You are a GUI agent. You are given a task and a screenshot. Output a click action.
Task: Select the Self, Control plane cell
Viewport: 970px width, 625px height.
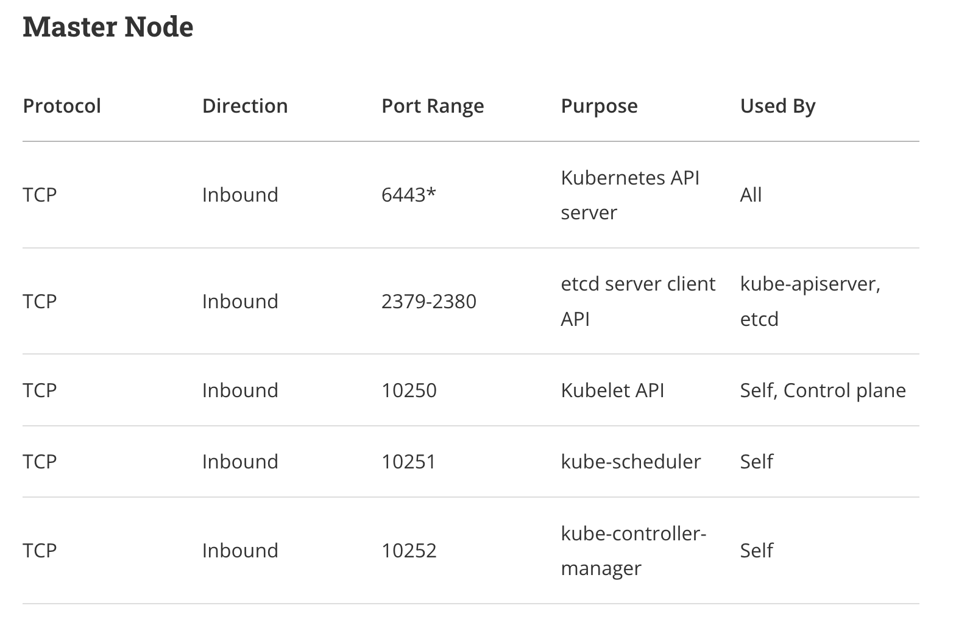coord(823,390)
